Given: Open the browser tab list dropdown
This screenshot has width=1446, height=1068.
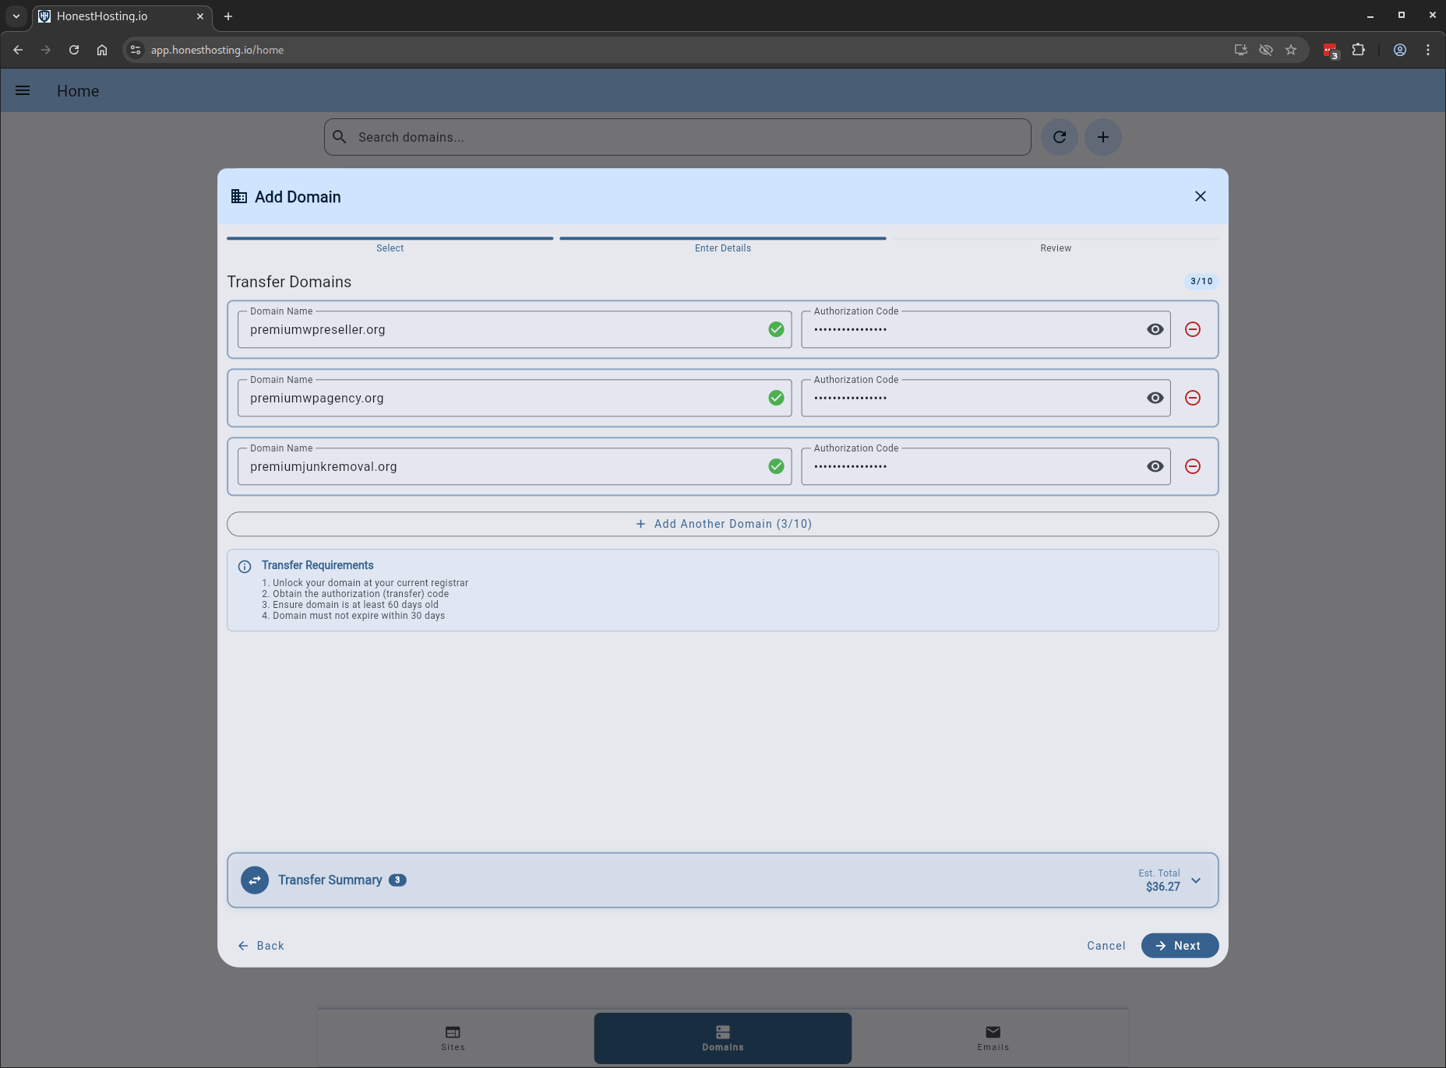Looking at the screenshot, I should point(16,16).
